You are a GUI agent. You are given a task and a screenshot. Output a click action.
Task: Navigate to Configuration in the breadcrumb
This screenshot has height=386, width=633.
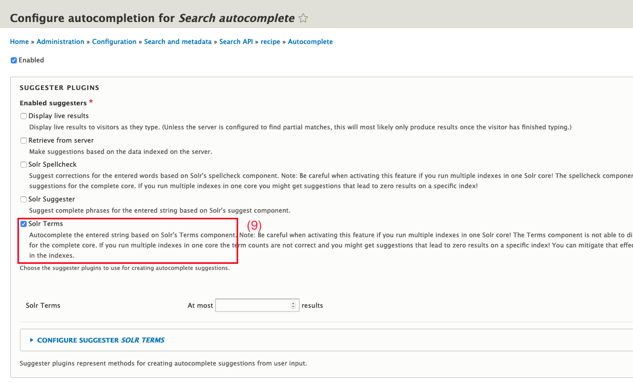click(x=114, y=42)
